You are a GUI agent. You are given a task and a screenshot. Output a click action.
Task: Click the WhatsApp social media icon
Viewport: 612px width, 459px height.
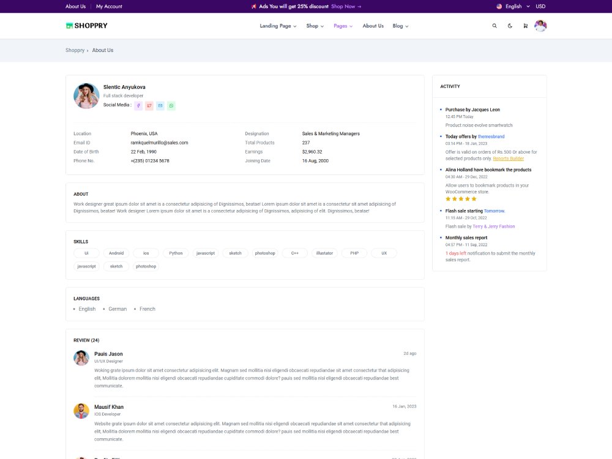click(x=171, y=106)
